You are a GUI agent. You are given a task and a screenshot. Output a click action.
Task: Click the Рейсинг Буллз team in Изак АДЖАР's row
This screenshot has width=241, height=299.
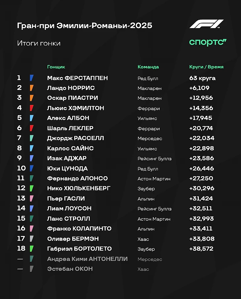(x=155, y=159)
